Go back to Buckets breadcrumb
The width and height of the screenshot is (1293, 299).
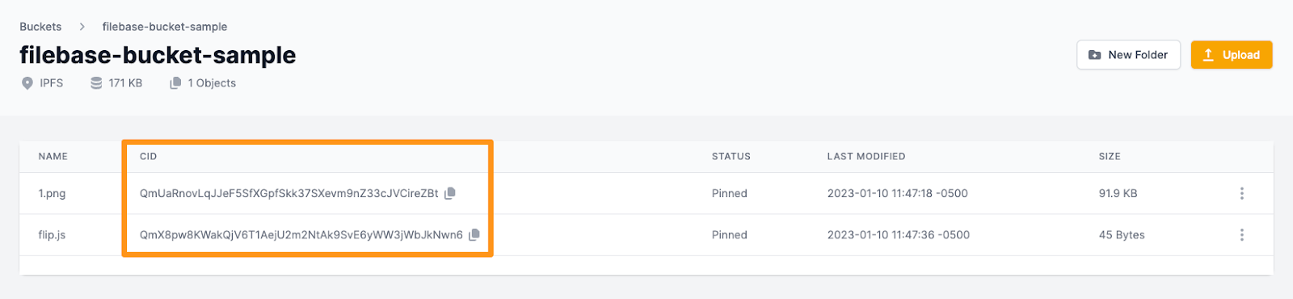pos(40,27)
